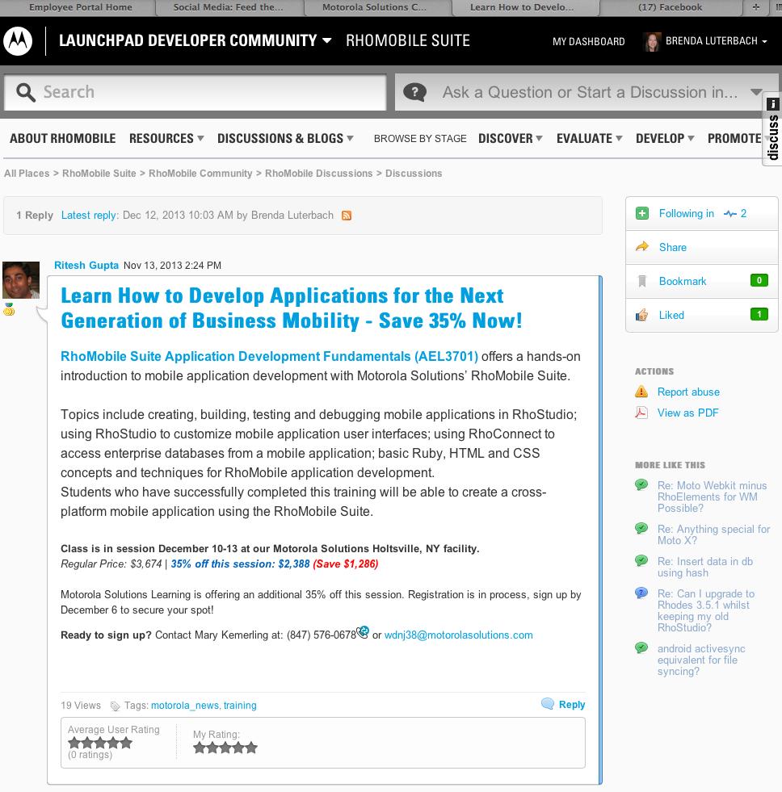Viewport: 782px width, 792px height.
Task: Click the thumbs-up Liked icon
Action: coord(642,315)
